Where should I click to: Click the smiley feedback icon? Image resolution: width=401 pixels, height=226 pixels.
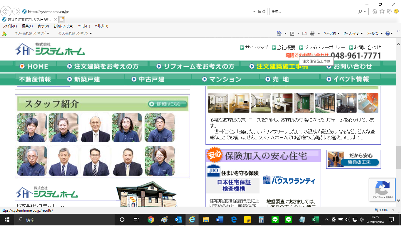pos(396,11)
